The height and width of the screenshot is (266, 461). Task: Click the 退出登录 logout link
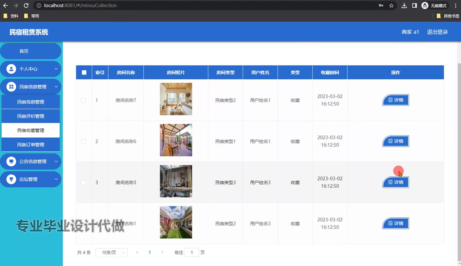point(437,32)
